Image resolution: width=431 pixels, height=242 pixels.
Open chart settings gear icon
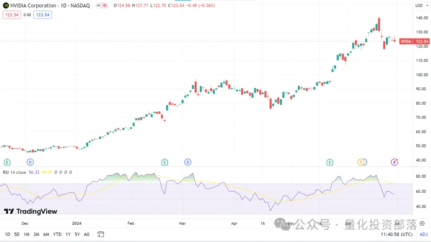422,223
